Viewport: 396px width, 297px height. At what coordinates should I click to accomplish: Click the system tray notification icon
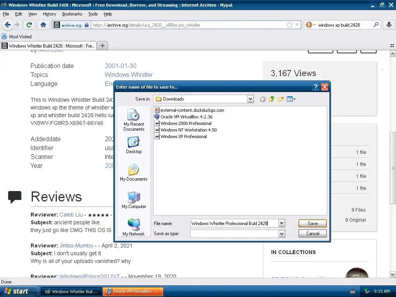tap(367, 292)
